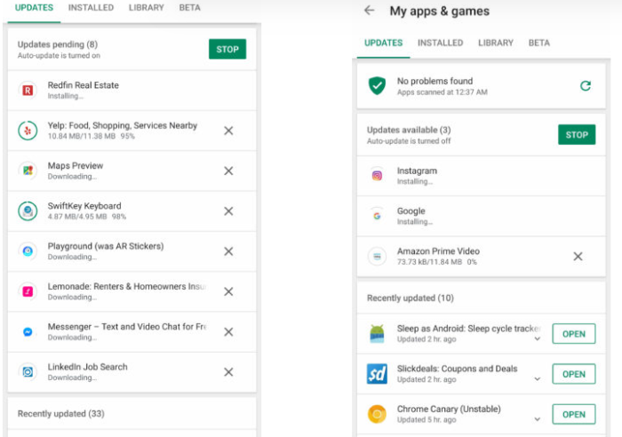622x437 pixels.
Task: Cancel the Yelp download
Action: tap(228, 131)
